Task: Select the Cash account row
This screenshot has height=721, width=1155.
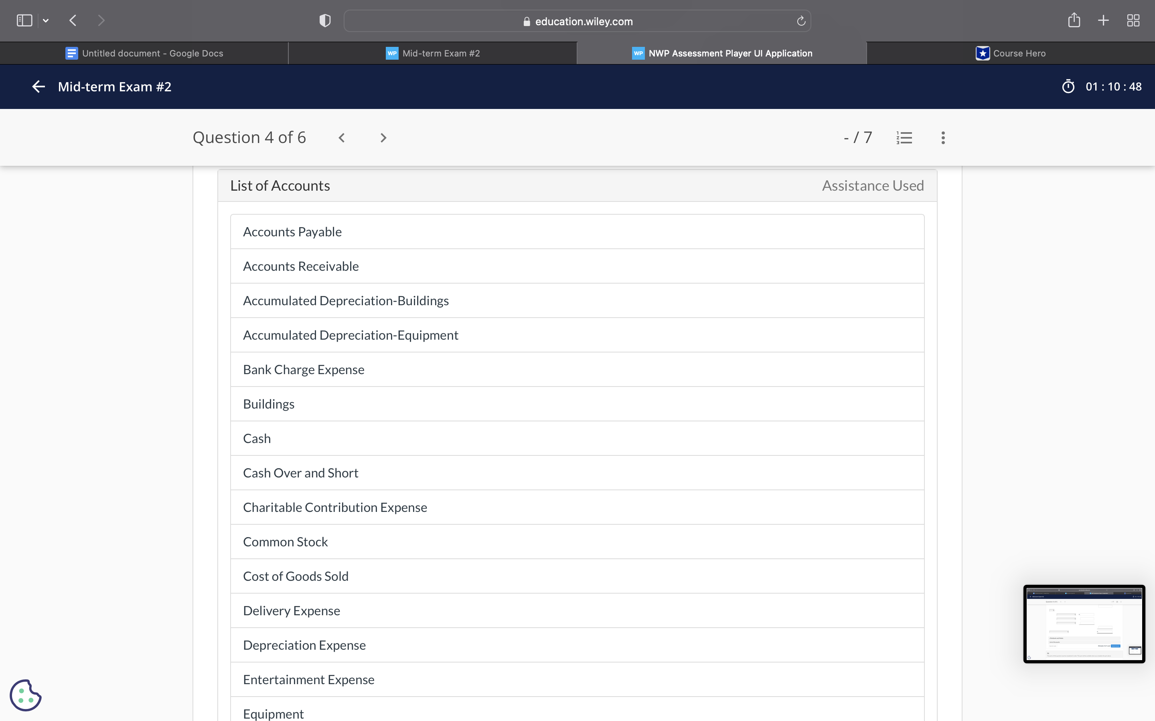Action: (577, 438)
